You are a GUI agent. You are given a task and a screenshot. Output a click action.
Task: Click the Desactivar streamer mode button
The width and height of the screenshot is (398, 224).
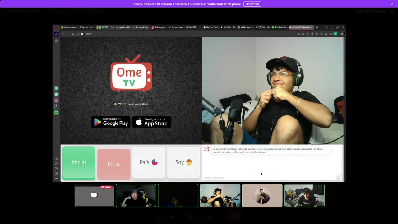pos(252,4)
